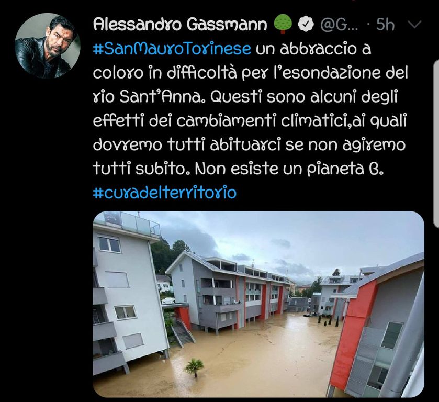Image resolution: width=439 pixels, height=402 pixels.
Task: Click the text 'rio Sant'Anna' in tweet
Action: pyautogui.click(x=150, y=97)
